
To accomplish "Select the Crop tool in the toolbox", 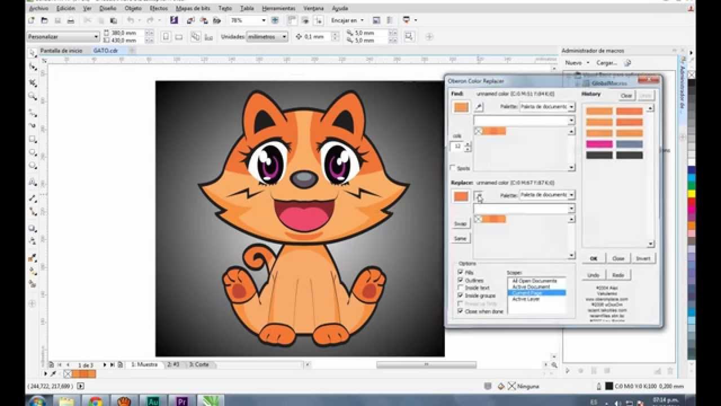I will pyautogui.click(x=33, y=83).
